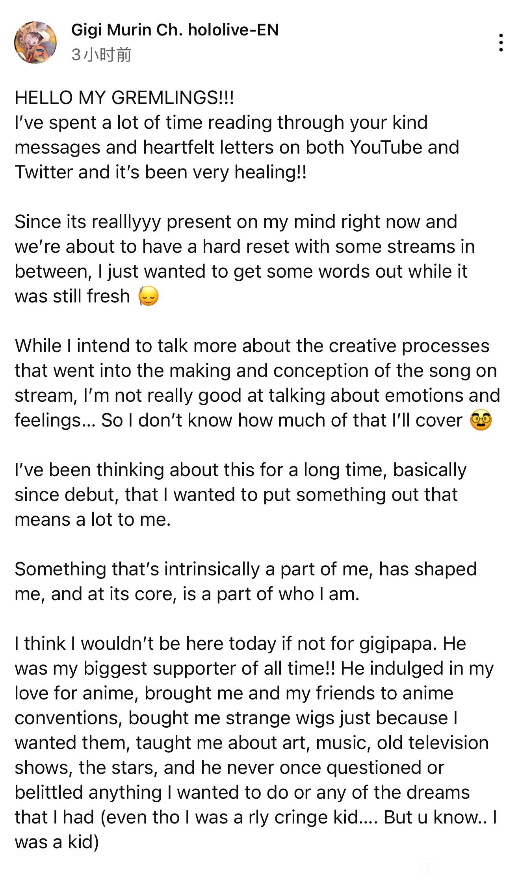Click the word "conventions" in the last paragraph
This screenshot has height=881, width=520.
tap(67, 718)
